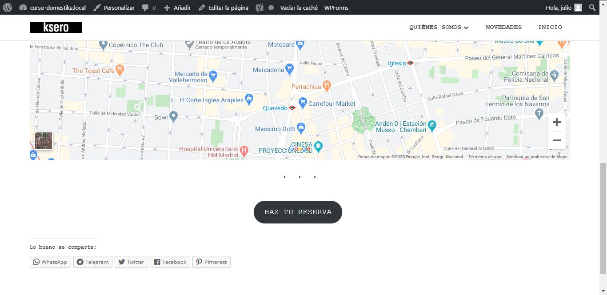This screenshot has width=607, height=295.
Task: Click the Cinesa Proyecciones cinema pin
Action: [x=318, y=147]
